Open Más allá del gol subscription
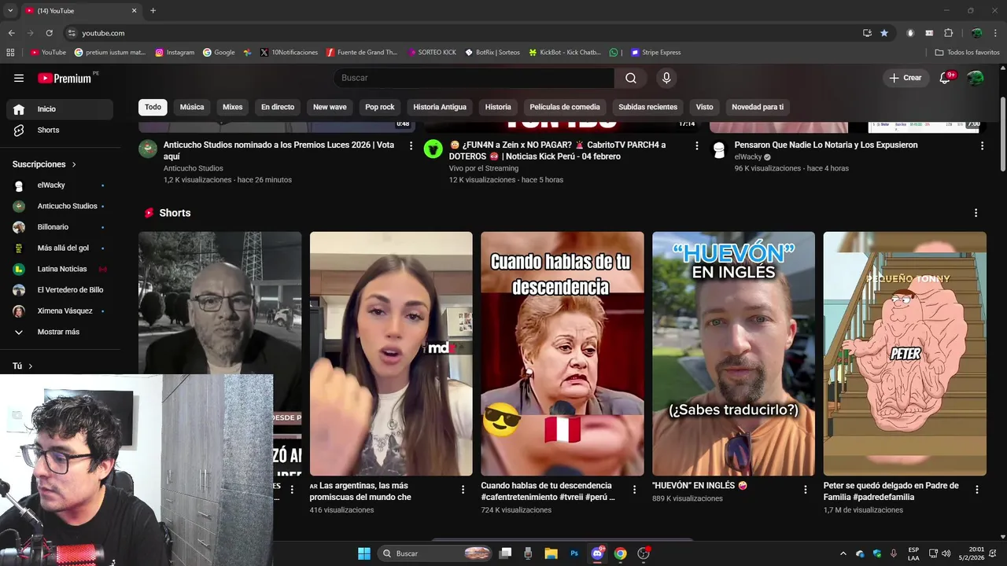 pyautogui.click(x=60, y=248)
